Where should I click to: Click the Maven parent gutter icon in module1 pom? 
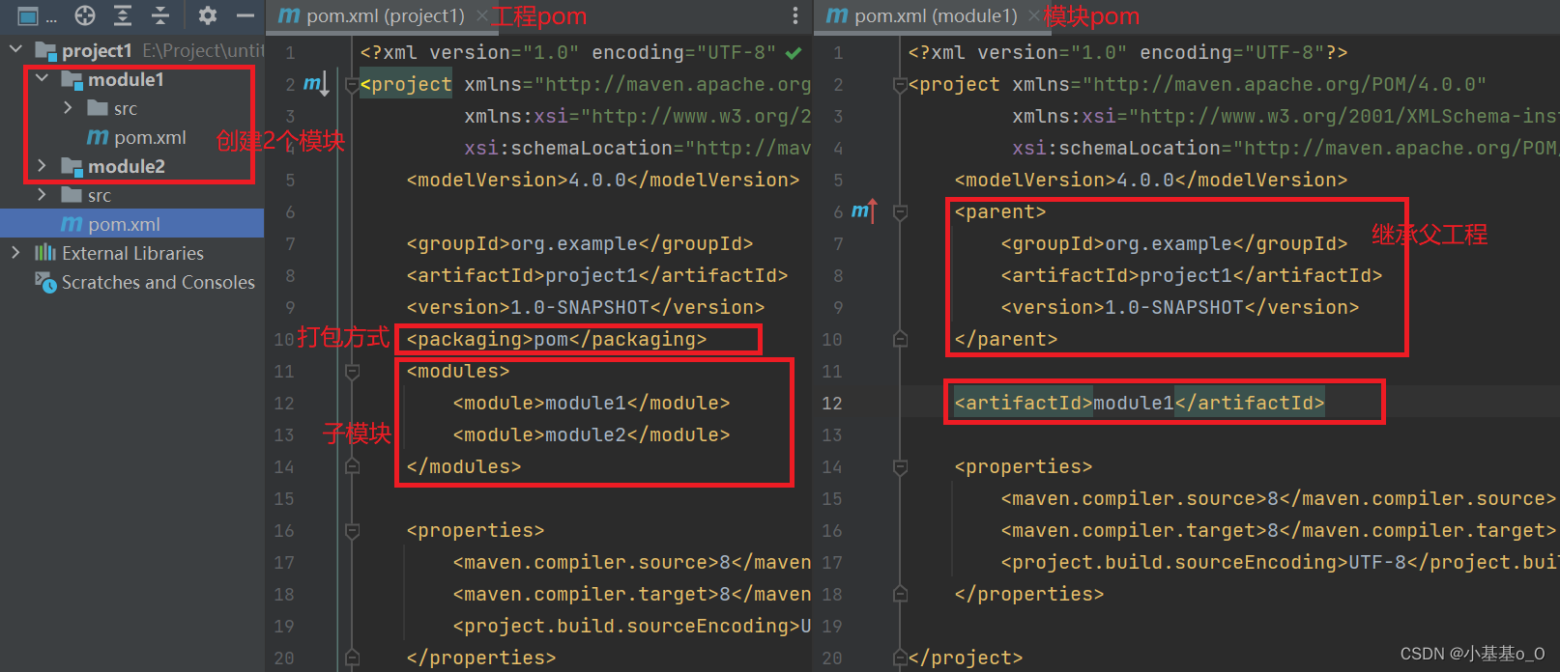pyautogui.click(x=864, y=210)
